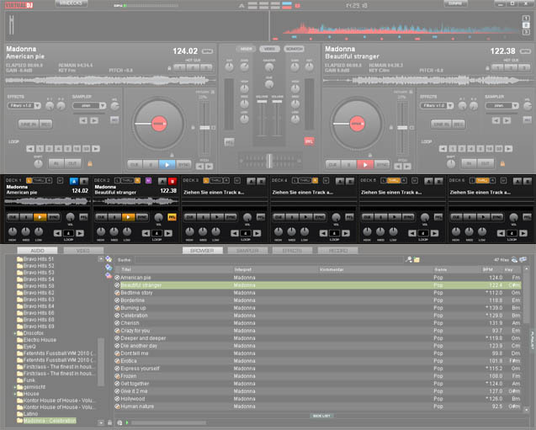The width and height of the screenshot is (536, 430).
Task: Click the right deck turntable platter
Action: click(357, 124)
